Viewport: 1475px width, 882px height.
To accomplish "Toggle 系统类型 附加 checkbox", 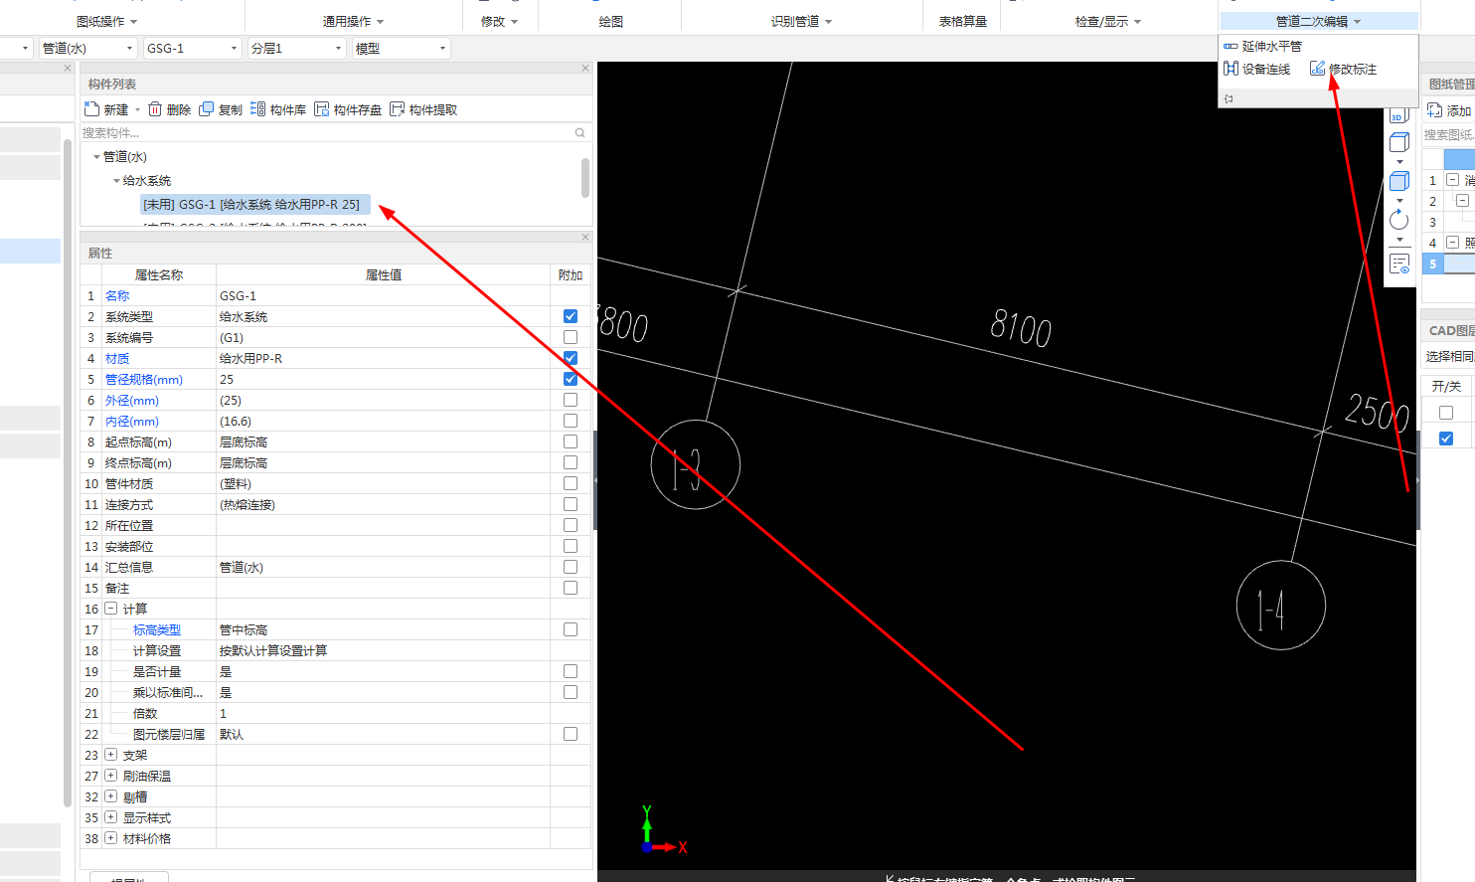I will tap(571, 316).
